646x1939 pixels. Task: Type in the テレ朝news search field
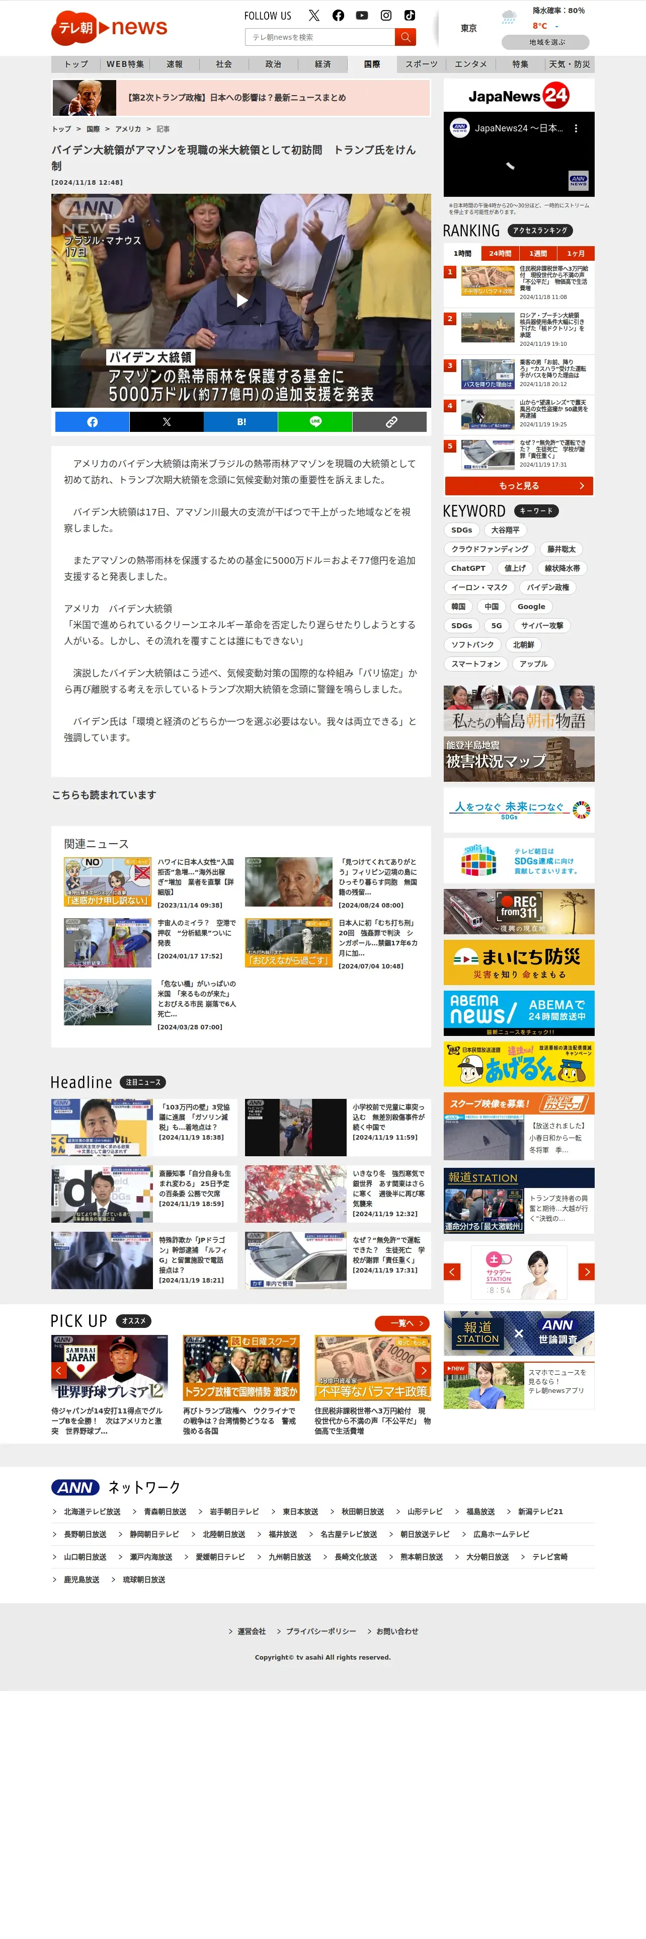click(320, 37)
